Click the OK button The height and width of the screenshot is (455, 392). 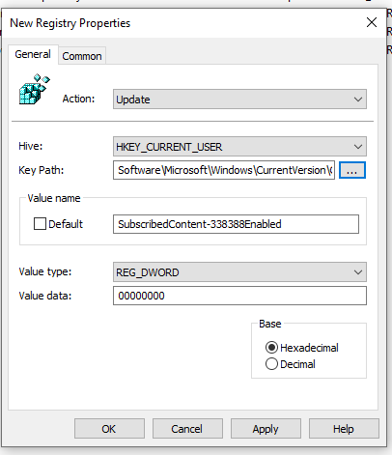coord(109,429)
